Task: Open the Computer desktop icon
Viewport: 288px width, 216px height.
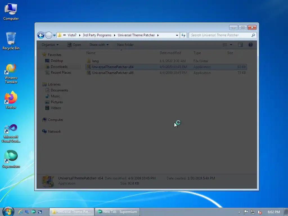Action: [x=11, y=12]
